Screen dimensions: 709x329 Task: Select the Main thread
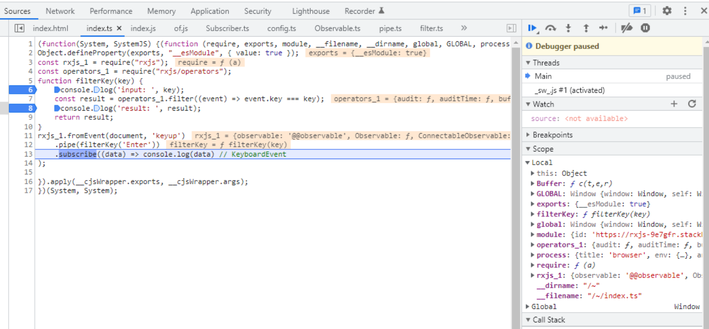(x=612, y=76)
